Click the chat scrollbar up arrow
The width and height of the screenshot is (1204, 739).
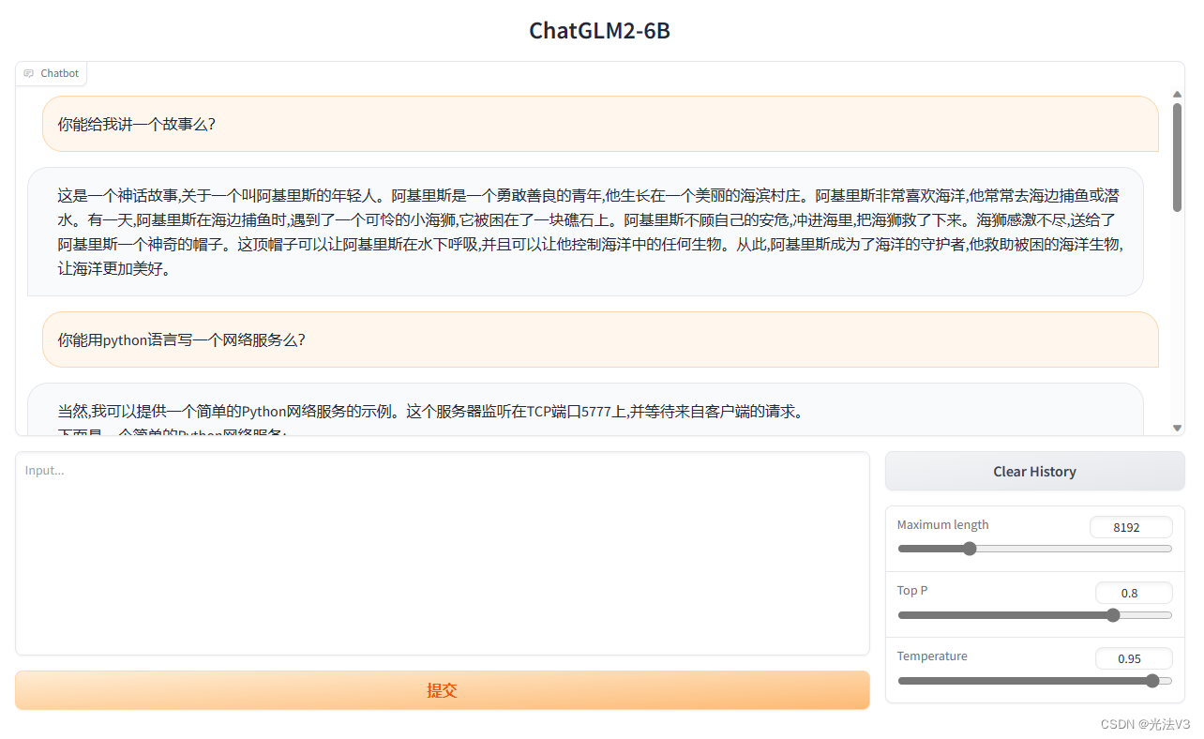point(1177,94)
